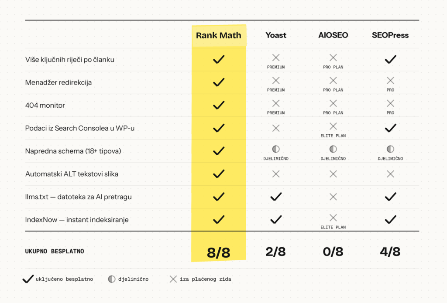The height and width of the screenshot is (303, 447).
Task: Click legend checkmark icon uključeno besplatno
Action: pos(28,279)
